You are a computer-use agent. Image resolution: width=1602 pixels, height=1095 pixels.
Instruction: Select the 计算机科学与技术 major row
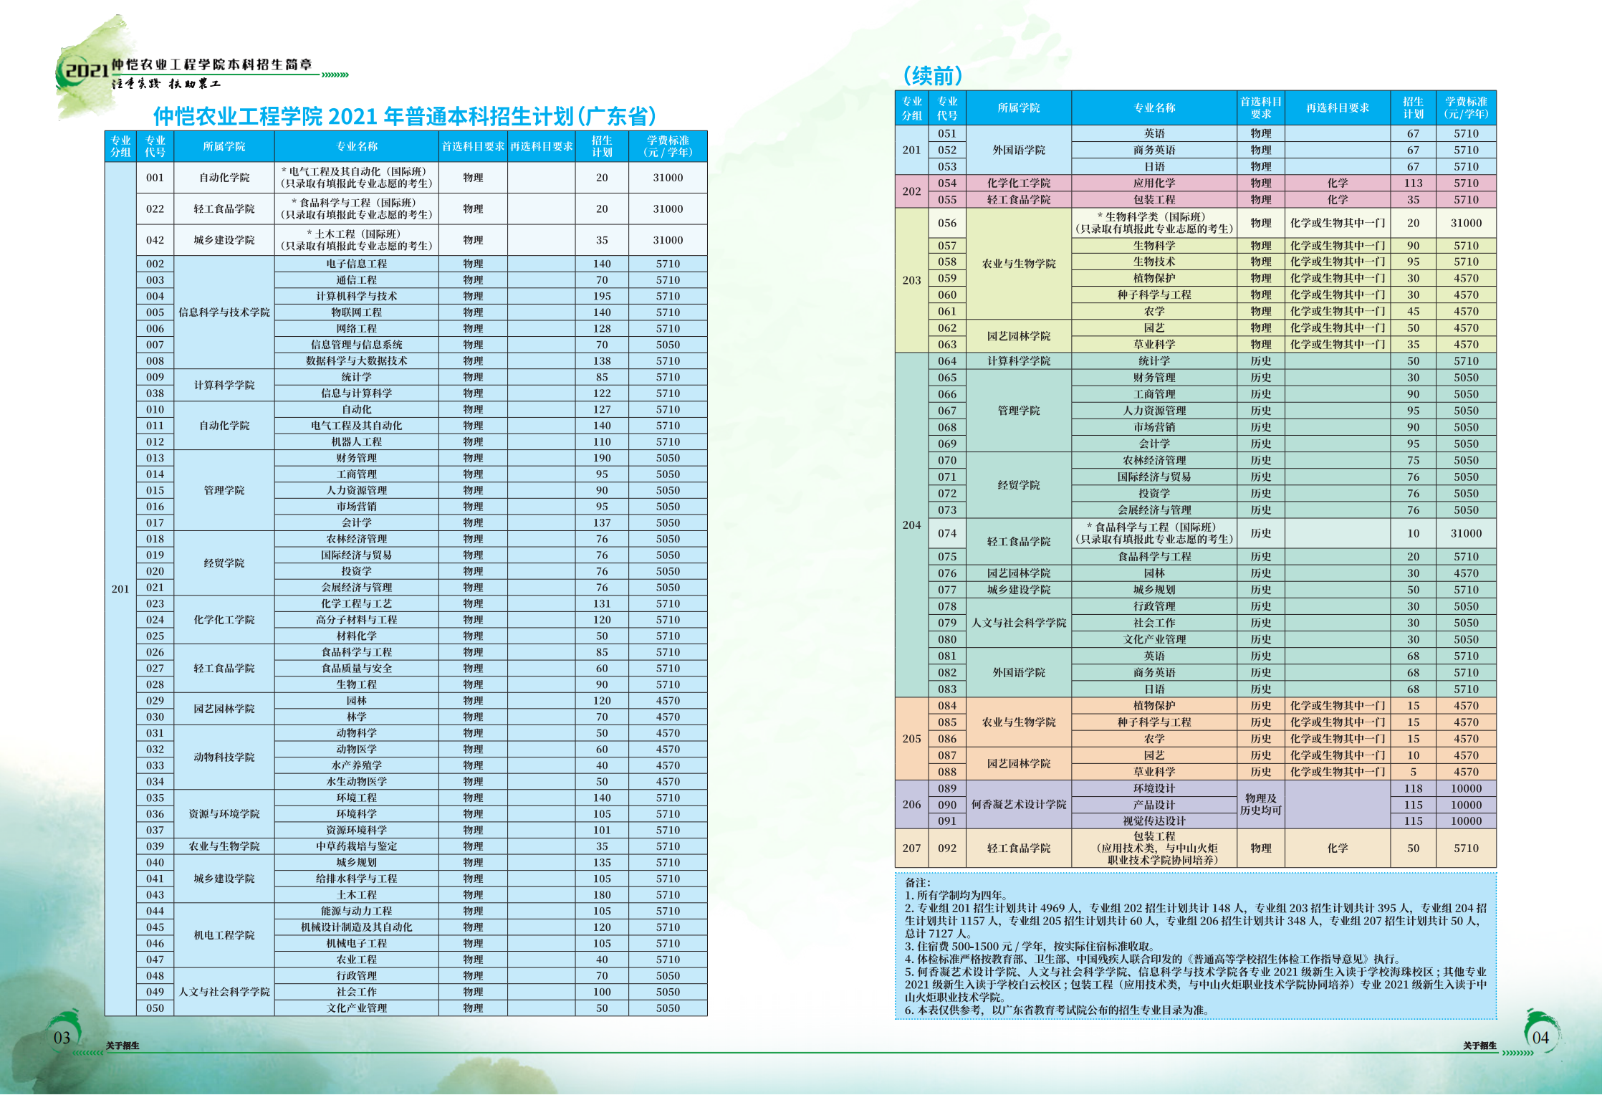tap(356, 296)
